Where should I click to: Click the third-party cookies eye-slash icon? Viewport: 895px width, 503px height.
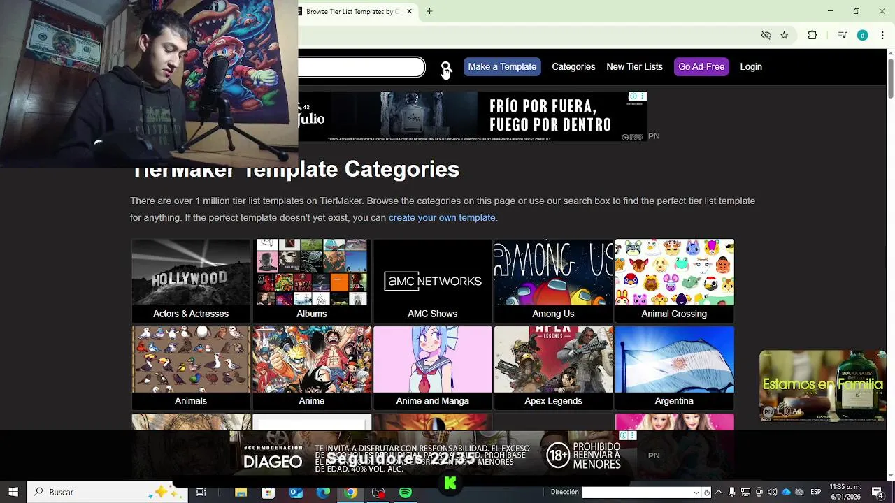pyautogui.click(x=766, y=36)
